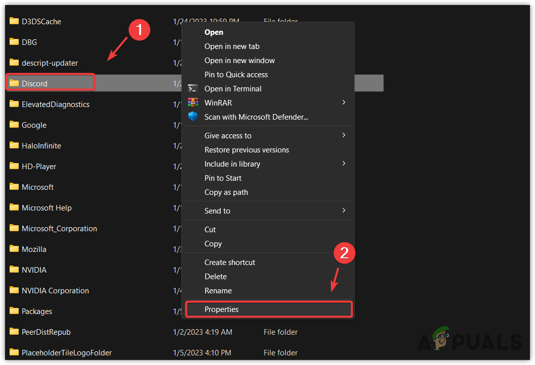The image size is (535, 365).
Task: Choose Pin to Quick access
Action: 236,74
